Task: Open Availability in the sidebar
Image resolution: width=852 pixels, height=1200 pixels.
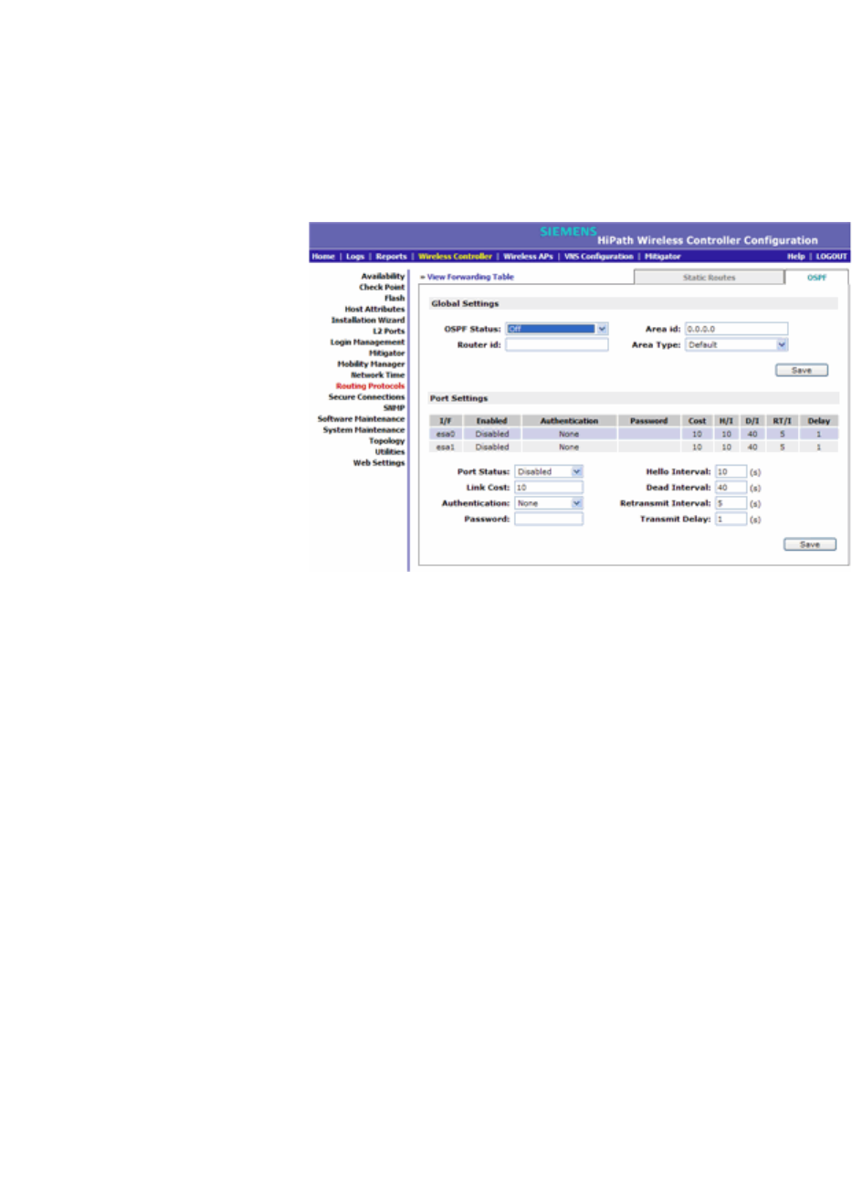Action: point(383,276)
